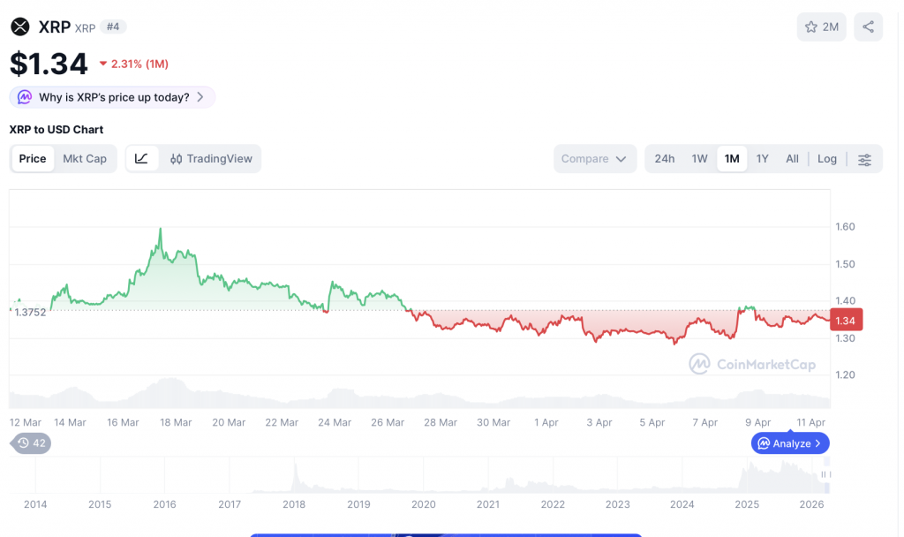Viewport: 904px width, 537px height.
Task: Open the Compare dropdown
Action: pos(594,159)
